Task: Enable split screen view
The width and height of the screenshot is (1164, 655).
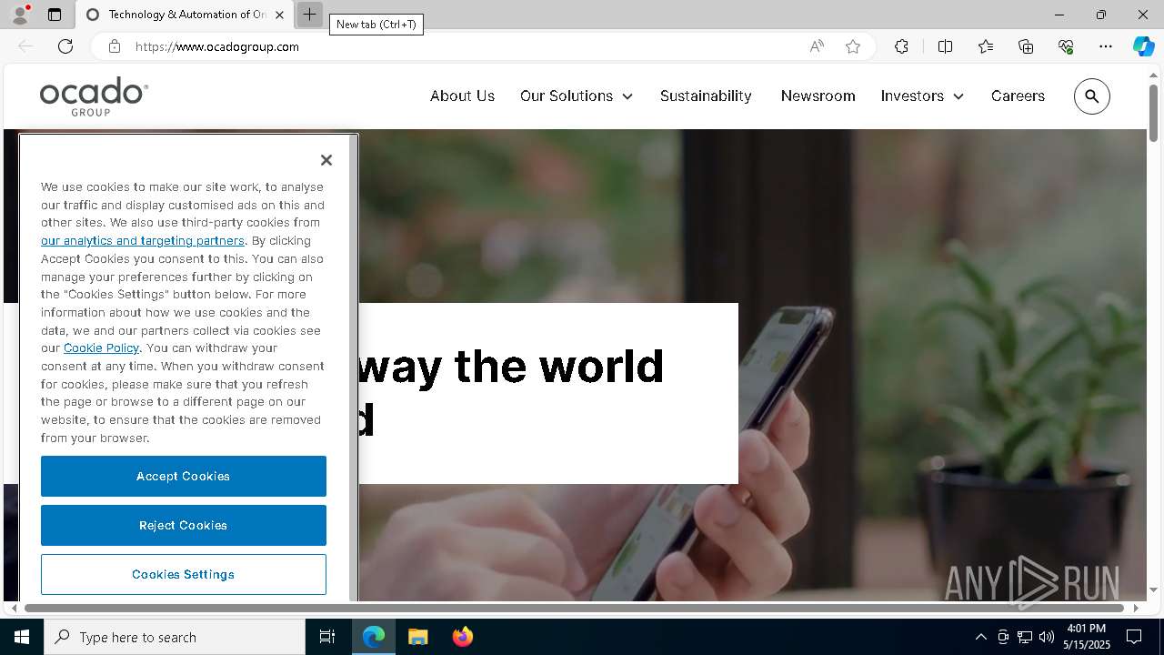Action: click(945, 46)
